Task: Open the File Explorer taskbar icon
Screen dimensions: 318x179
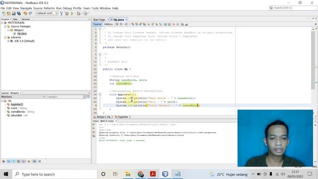Action: [128, 174]
